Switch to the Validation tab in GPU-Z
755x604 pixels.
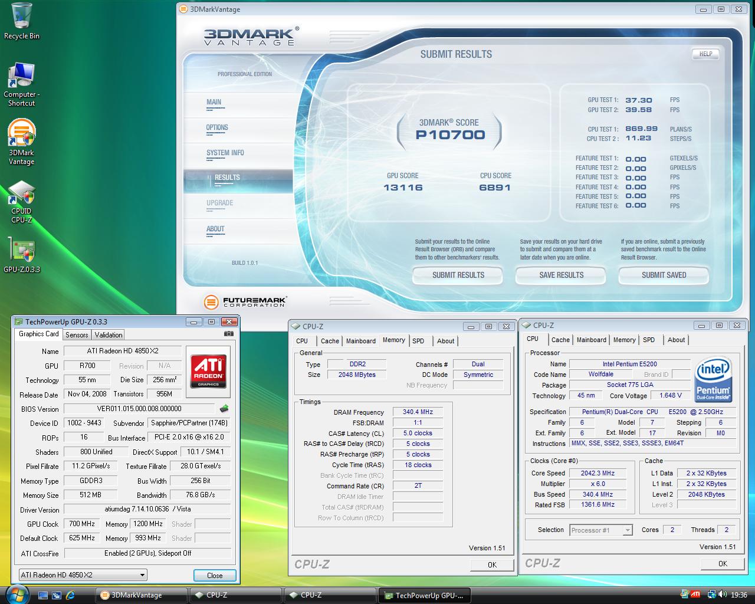[109, 335]
